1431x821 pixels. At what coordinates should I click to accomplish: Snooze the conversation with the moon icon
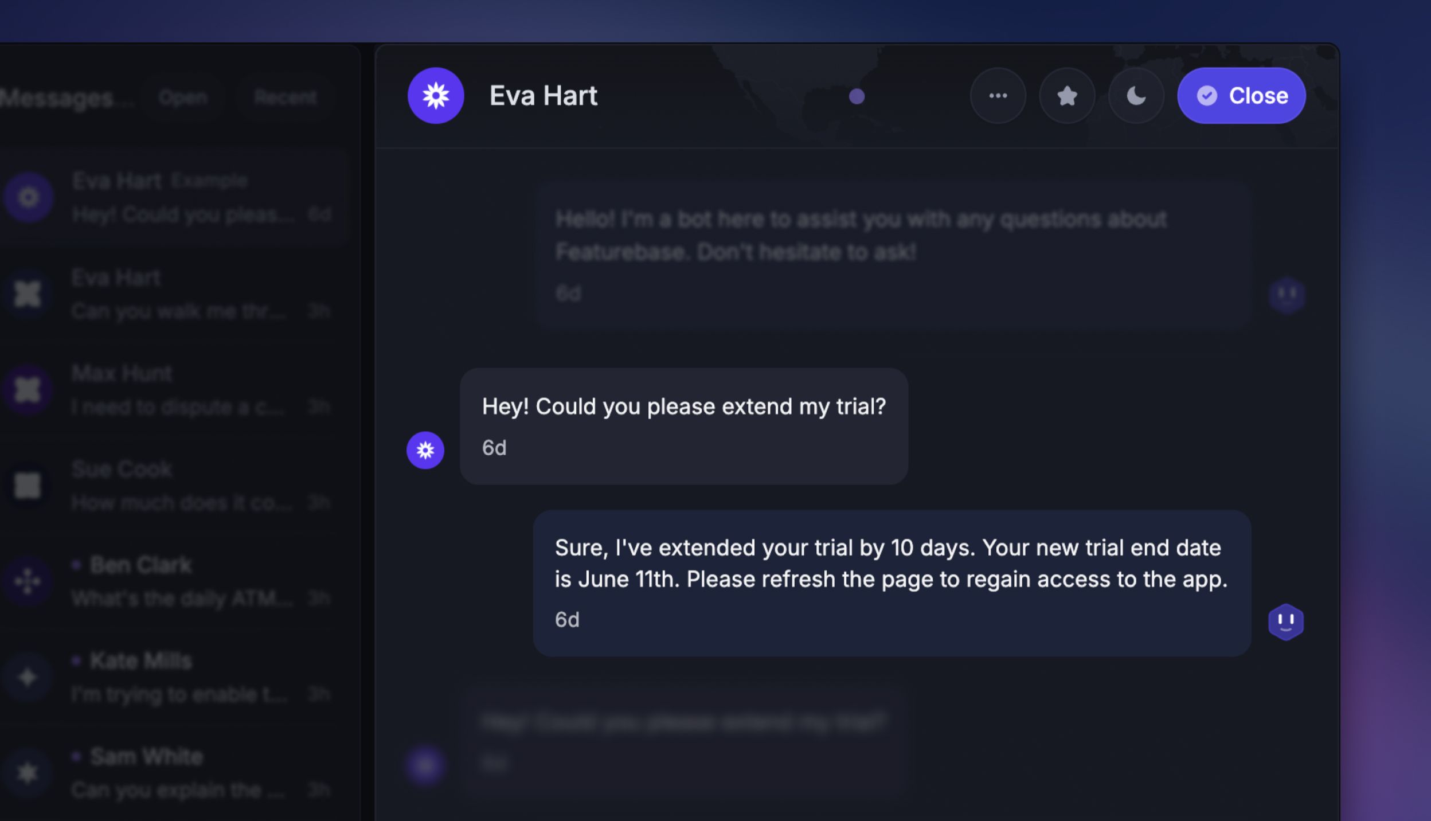pyautogui.click(x=1136, y=96)
